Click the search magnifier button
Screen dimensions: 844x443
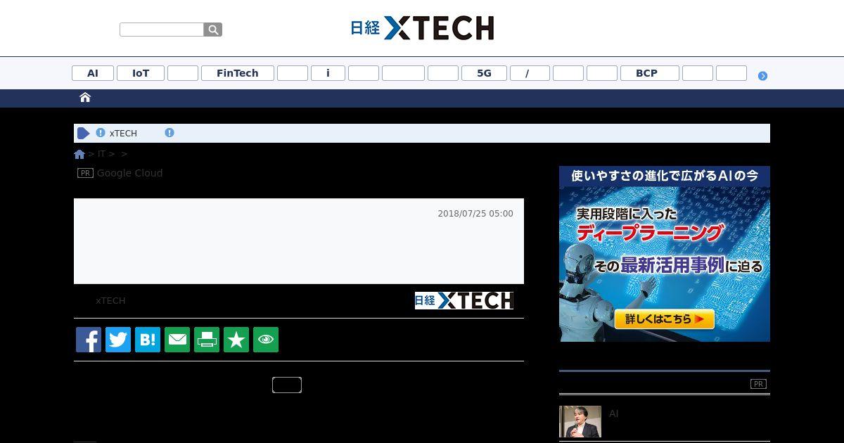(x=213, y=30)
